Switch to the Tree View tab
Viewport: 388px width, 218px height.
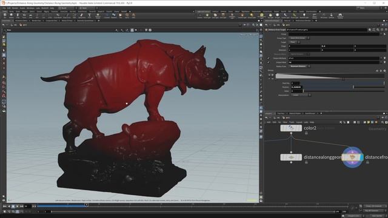coord(281,113)
